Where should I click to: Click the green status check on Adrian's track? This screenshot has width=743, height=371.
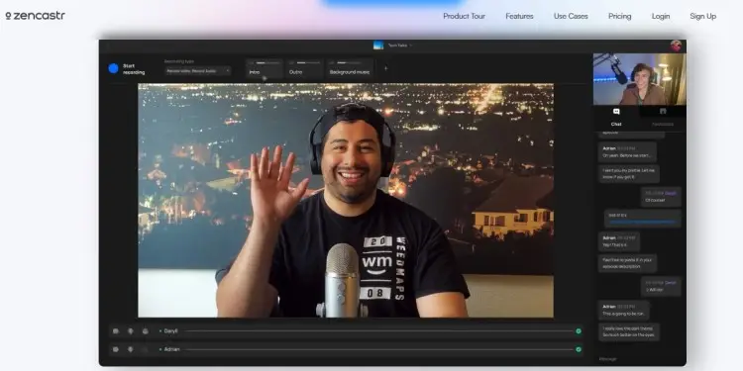[579, 349]
